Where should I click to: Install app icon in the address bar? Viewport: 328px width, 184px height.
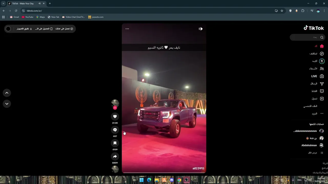pos(276,11)
